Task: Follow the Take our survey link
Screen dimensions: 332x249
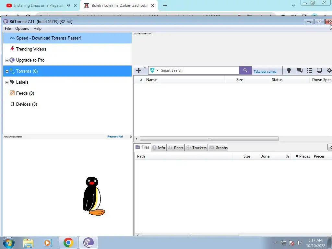Action: (265, 72)
